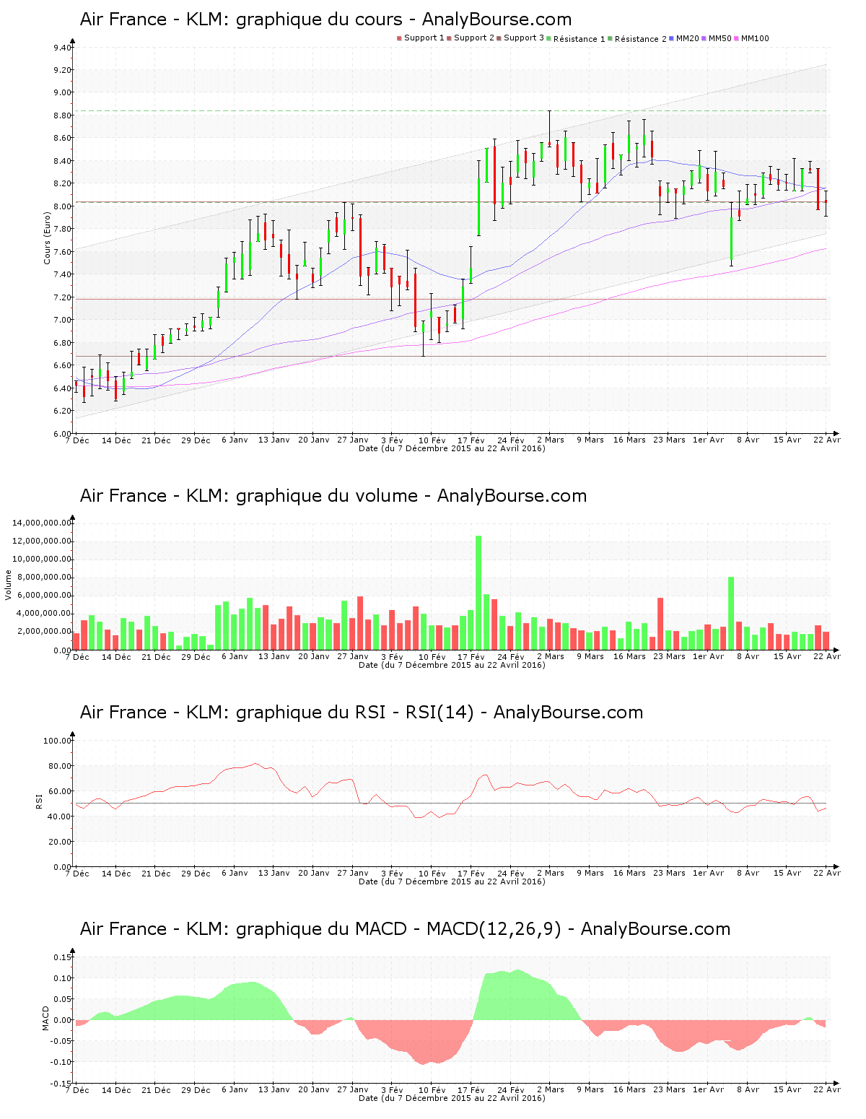Click the date range caption under volume chart
Viewport: 866px width, 1119px height.
(452, 665)
